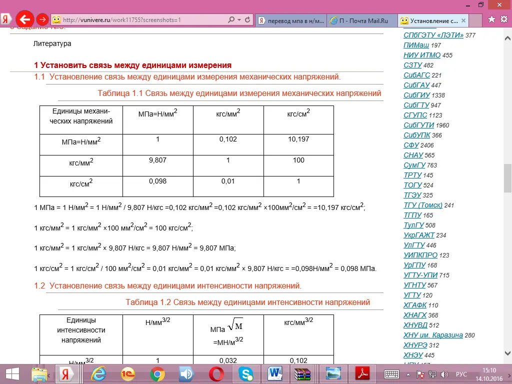Click the taskbar clock showing 15:10
512x384 pixels.
489,370
